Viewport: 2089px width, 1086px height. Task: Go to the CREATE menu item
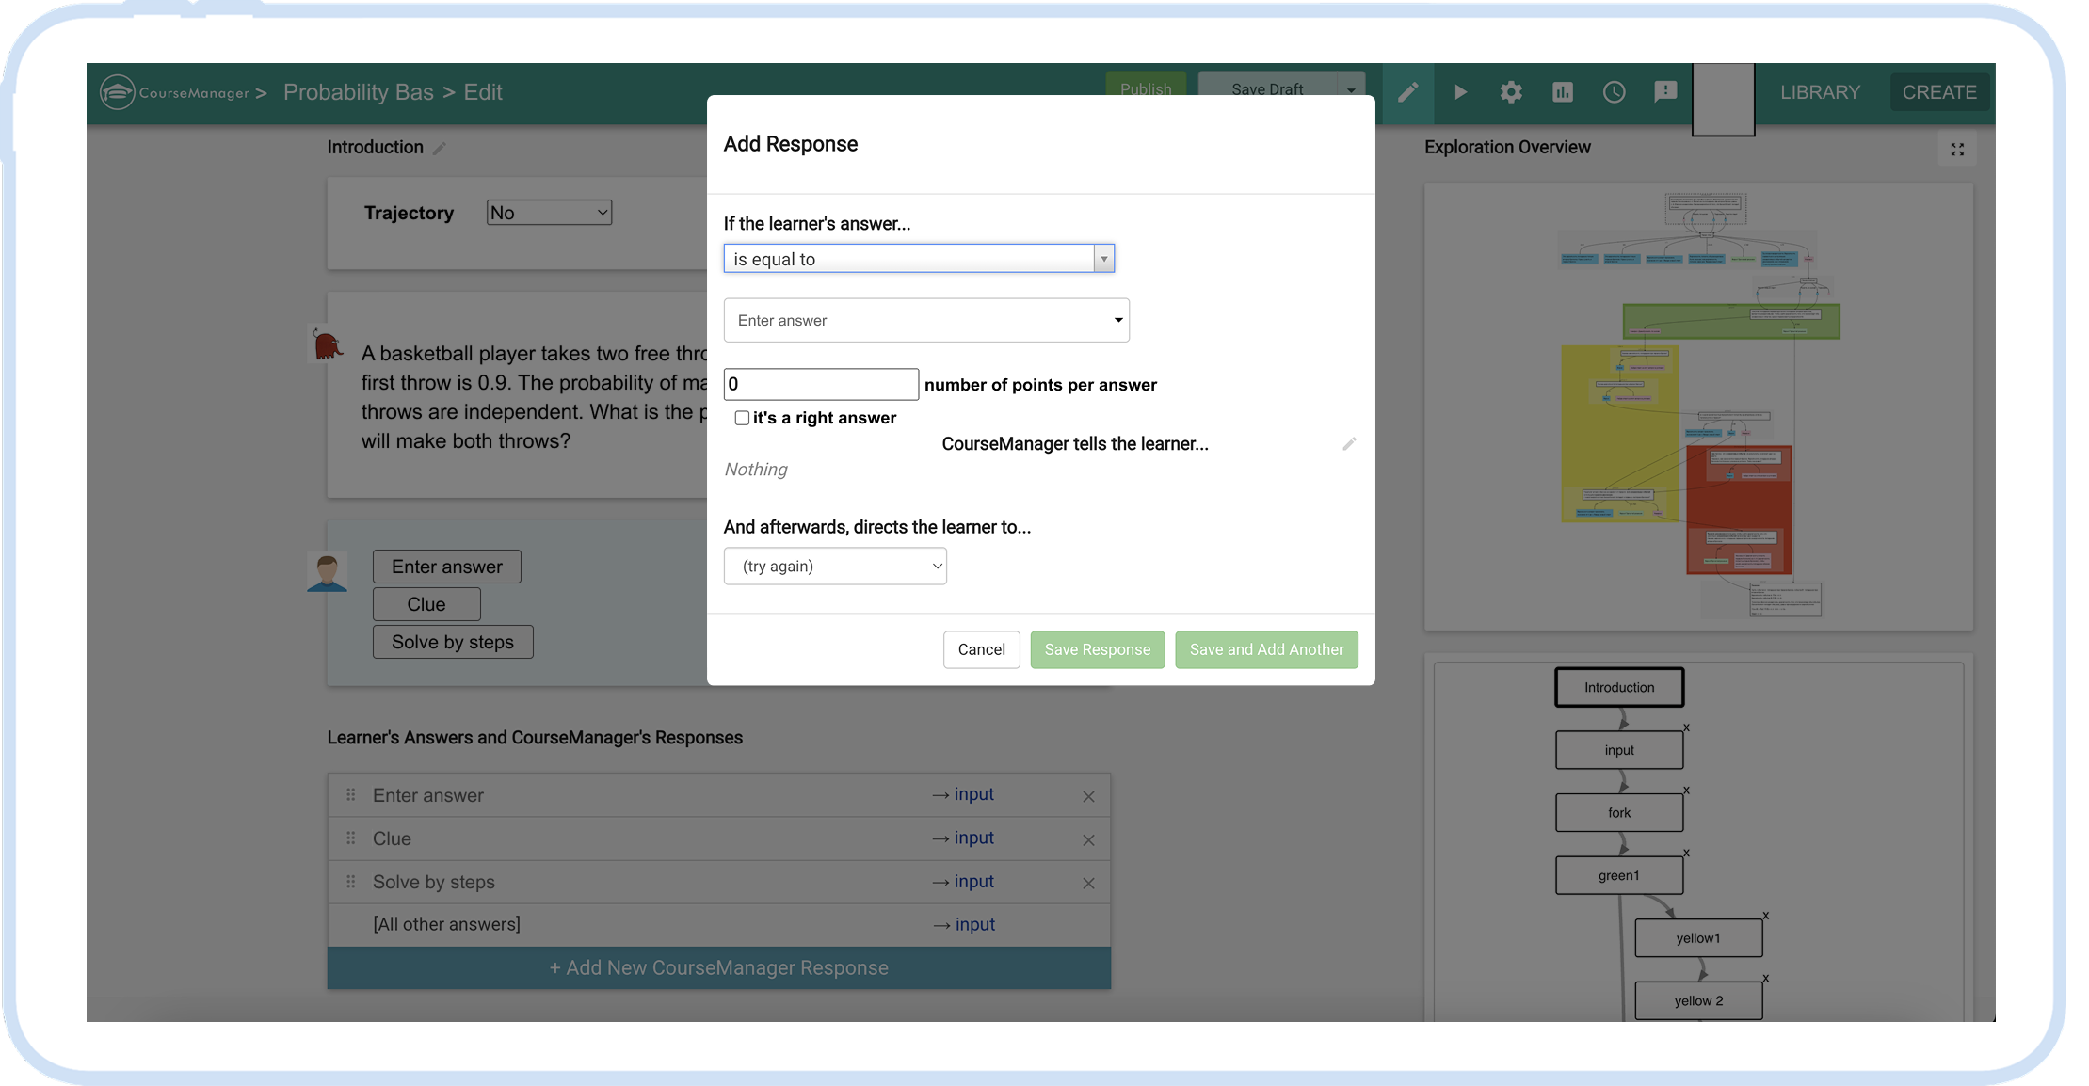[1938, 92]
